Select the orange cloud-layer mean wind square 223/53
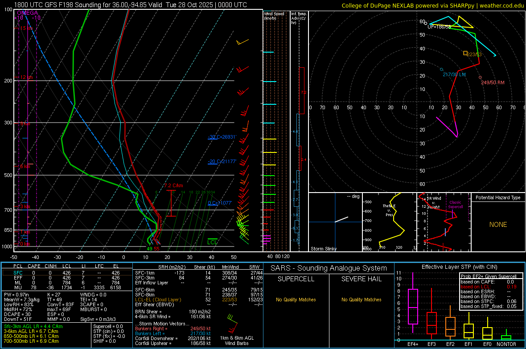The width and height of the screenshot is (526, 349). tap(465, 53)
